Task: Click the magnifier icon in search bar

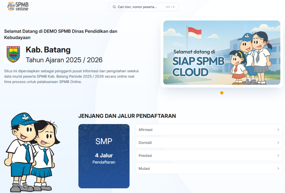Action: pyautogui.click(x=114, y=7)
